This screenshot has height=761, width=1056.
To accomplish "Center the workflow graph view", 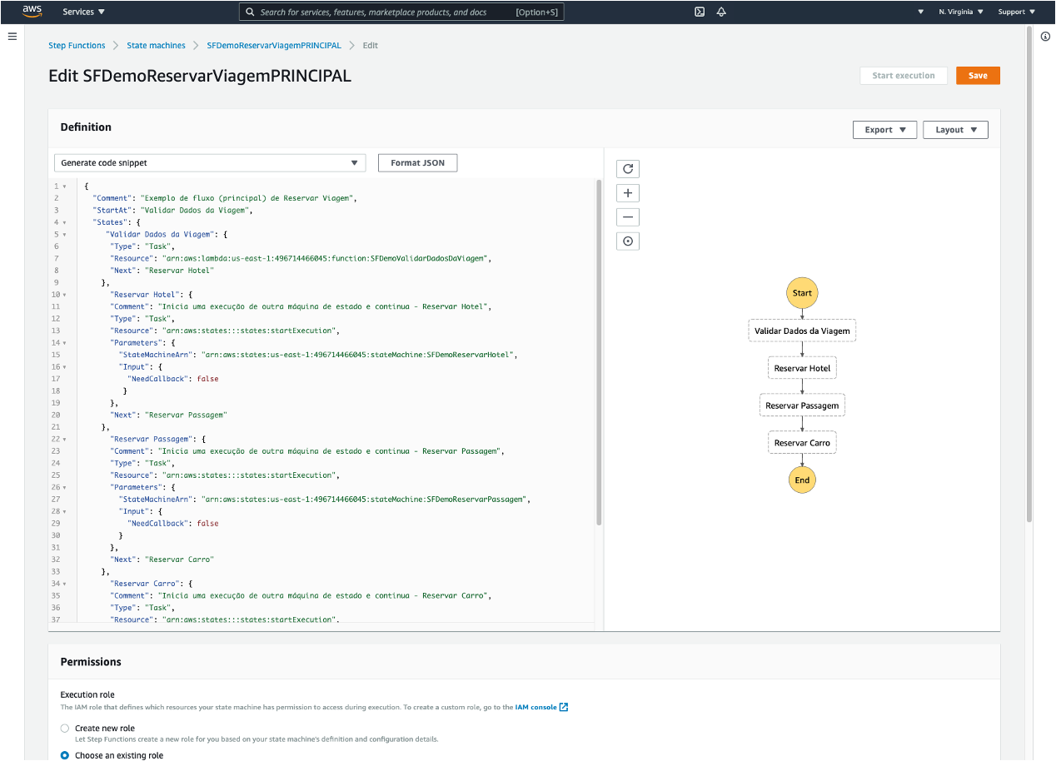I will click(628, 241).
